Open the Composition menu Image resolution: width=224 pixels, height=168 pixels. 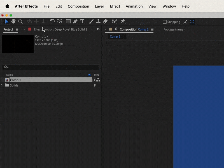78,6
